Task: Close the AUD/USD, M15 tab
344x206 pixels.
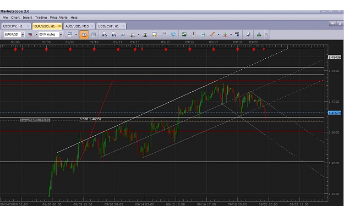Action: tap(92, 26)
